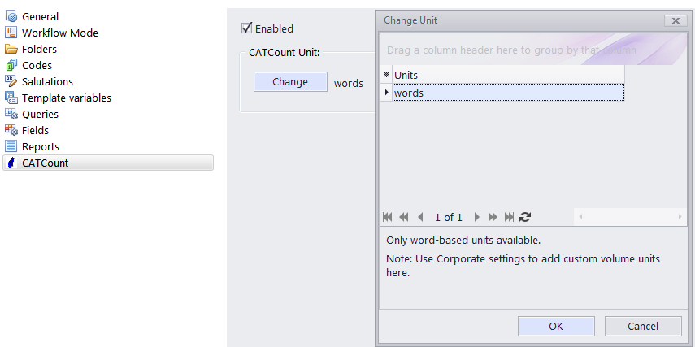Open the Workflow Mode label
Image resolution: width=695 pixels, height=347 pixels.
[60, 33]
